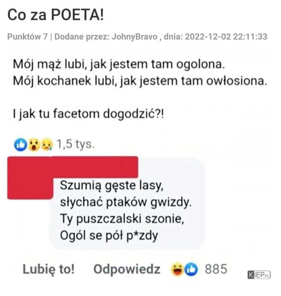Click the blue thumbs-up reaction under the post
The height and width of the screenshot is (296, 281).
pyautogui.click(x=21, y=145)
